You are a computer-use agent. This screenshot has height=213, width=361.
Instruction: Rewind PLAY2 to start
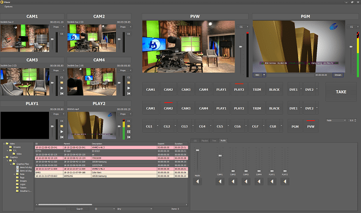point(129,137)
